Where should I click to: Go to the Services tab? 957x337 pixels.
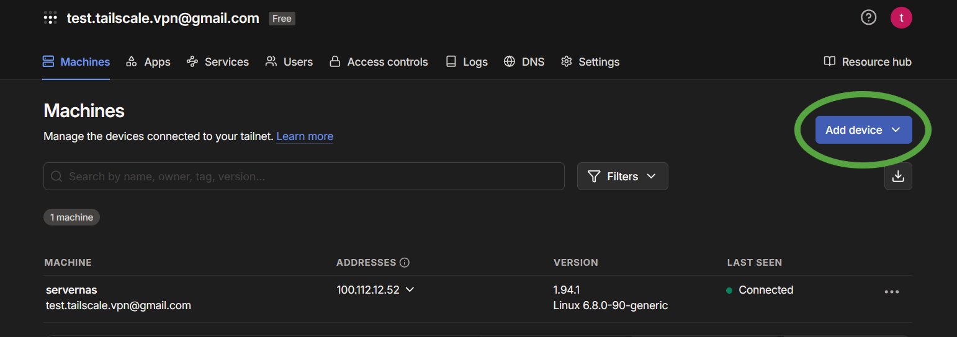tap(218, 62)
